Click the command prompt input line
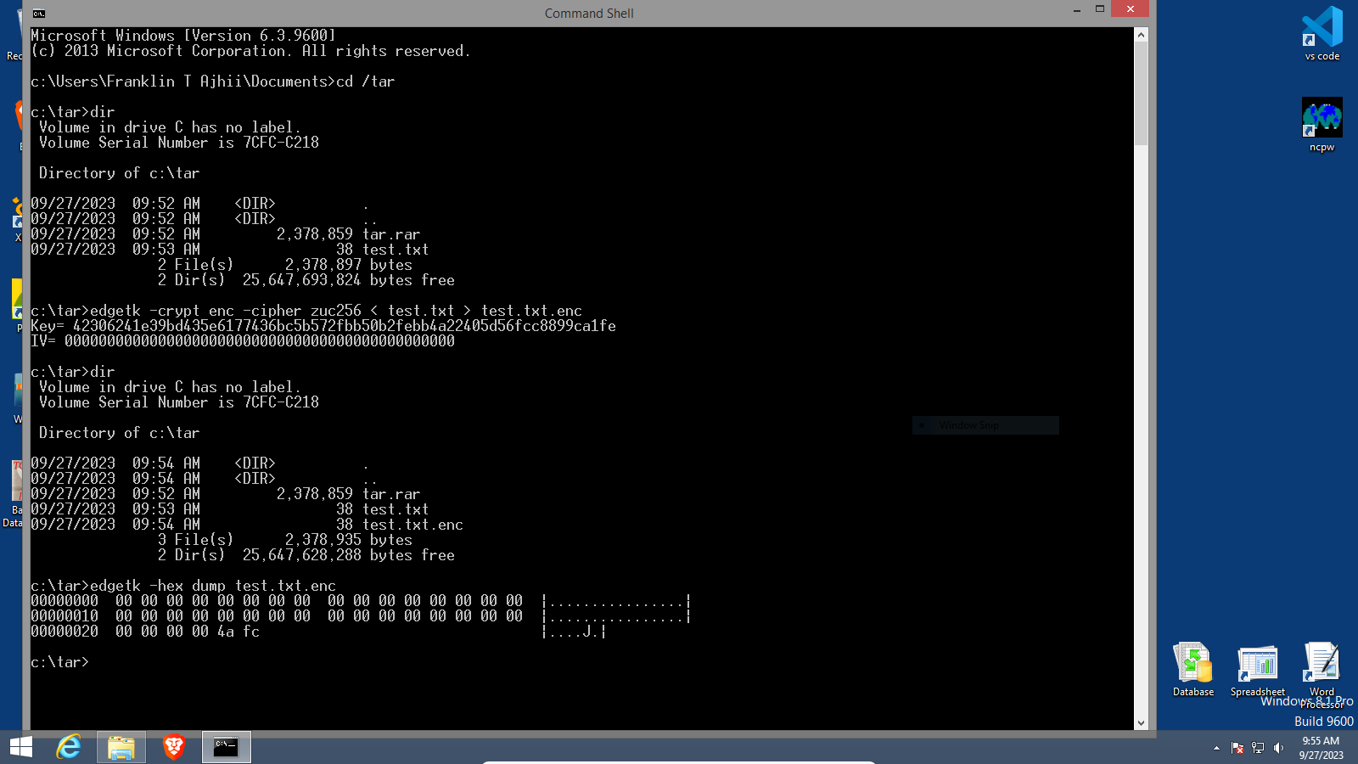1358x764 pixels. pos(102,661)
